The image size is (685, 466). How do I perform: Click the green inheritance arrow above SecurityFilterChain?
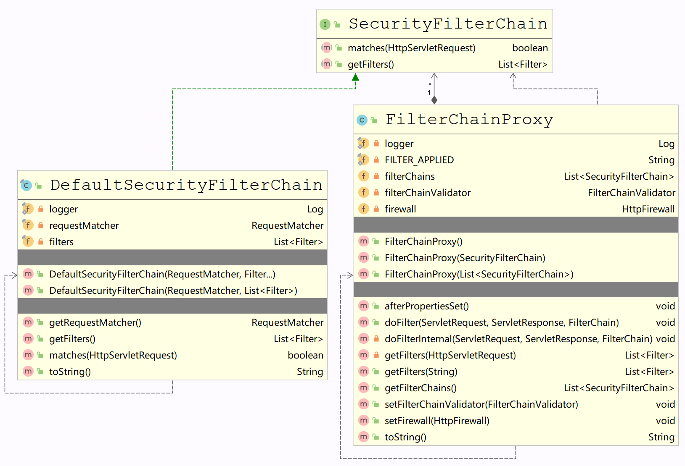click(x=354, y=78)
